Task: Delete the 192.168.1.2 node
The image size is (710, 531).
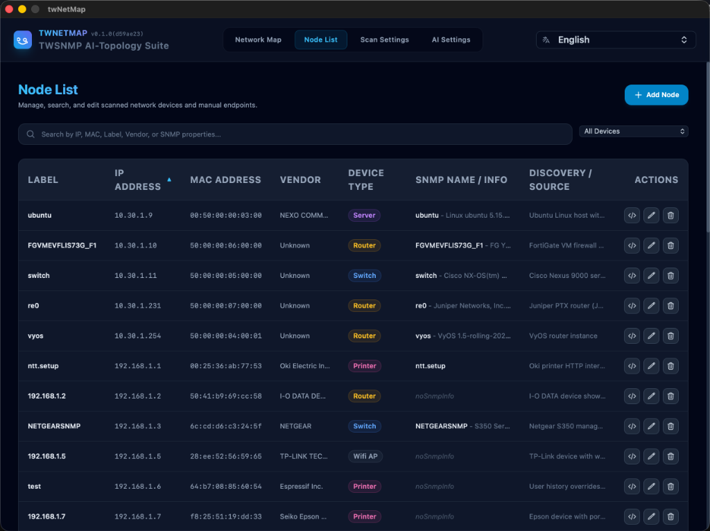Action: tap(670, 396)
